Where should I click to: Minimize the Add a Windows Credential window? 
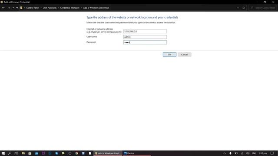256,2
